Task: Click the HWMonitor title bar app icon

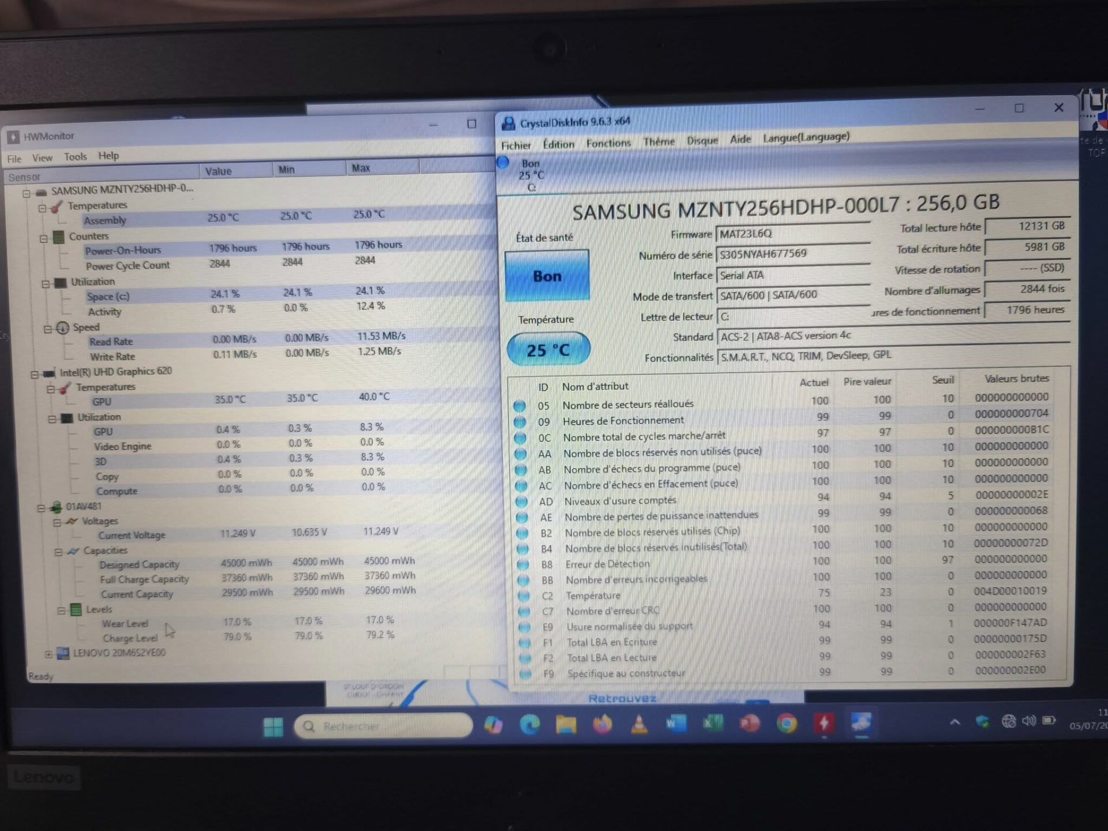Action: (x=13, y=137)
